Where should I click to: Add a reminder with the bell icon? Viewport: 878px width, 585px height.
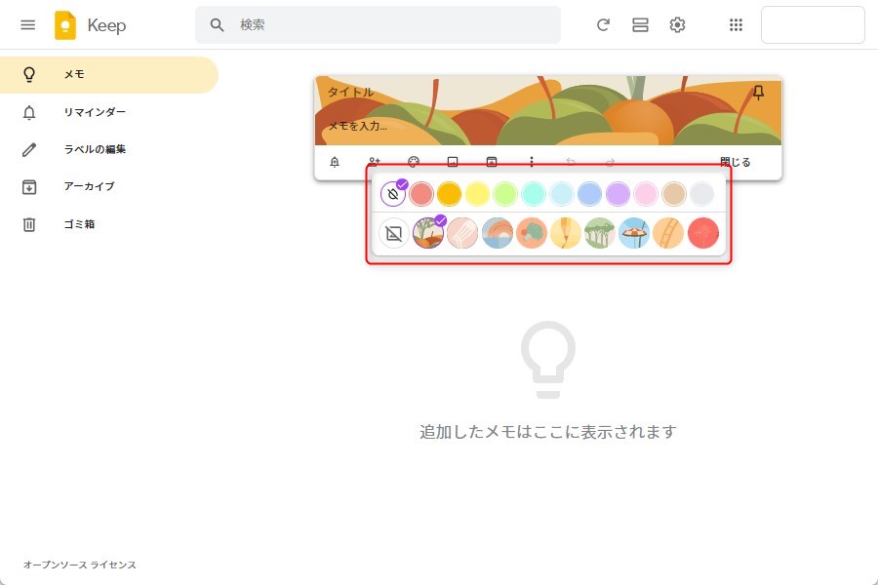point(335,162)
